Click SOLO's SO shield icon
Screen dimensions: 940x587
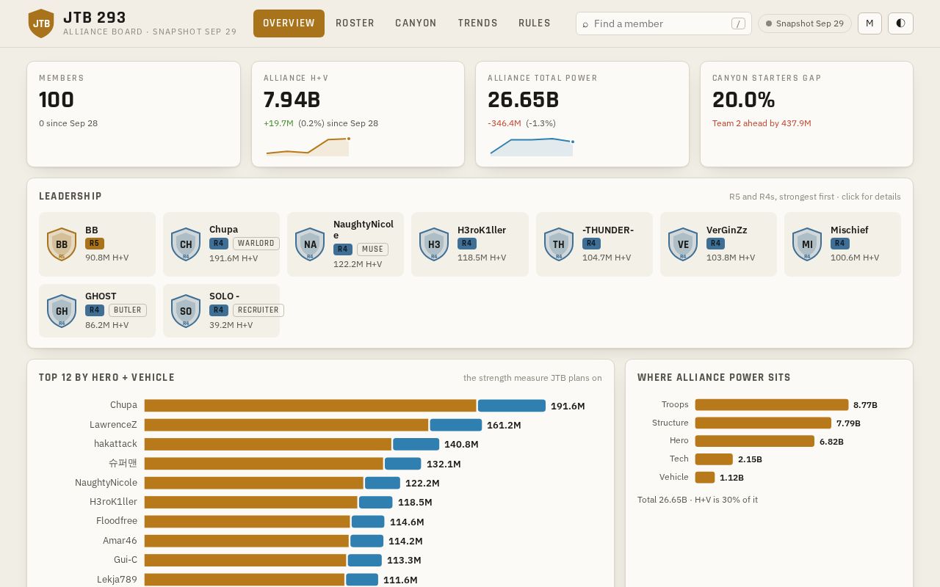186,311
